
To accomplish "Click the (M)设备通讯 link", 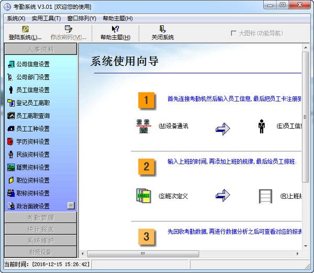I will 173,126.
